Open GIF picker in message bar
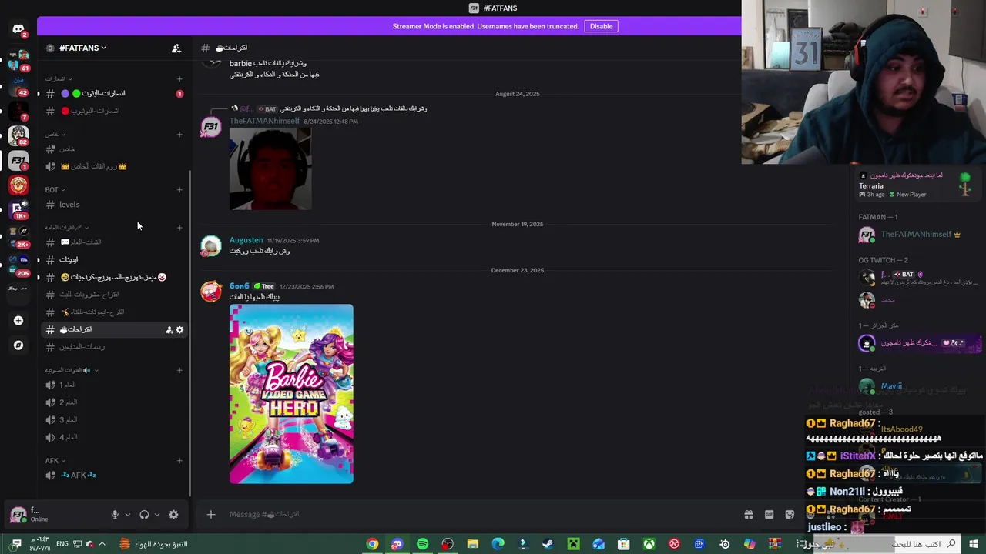This screenshot has width=986, height=554. point(769,515)
